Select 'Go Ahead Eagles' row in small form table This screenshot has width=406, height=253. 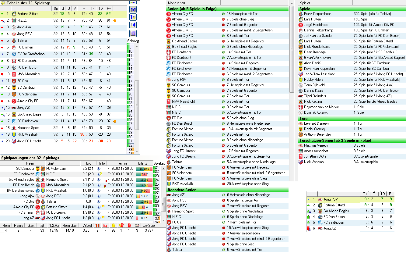click(x=350, y=211)
